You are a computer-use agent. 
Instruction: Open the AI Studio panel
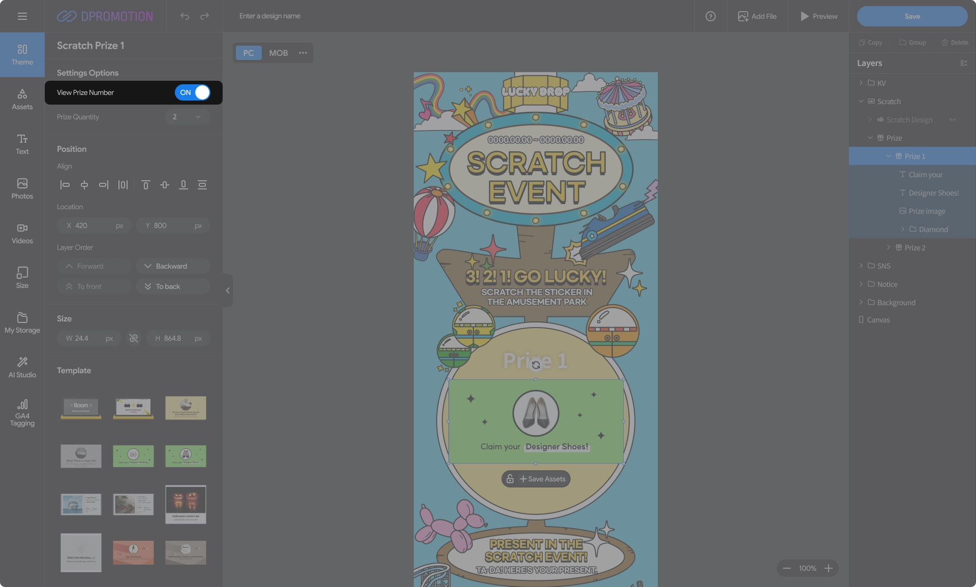[22, 367]
